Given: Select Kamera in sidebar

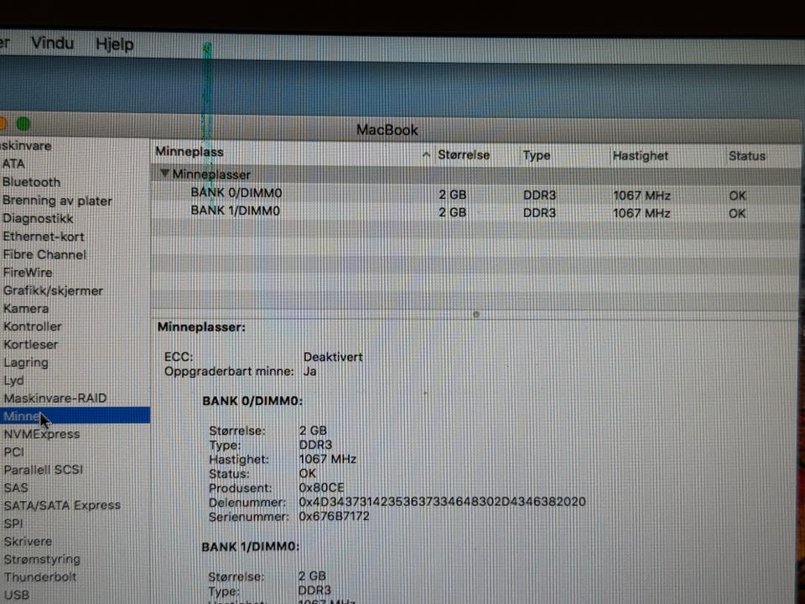Looking at the screenshot, I should (x=26, y=308).
